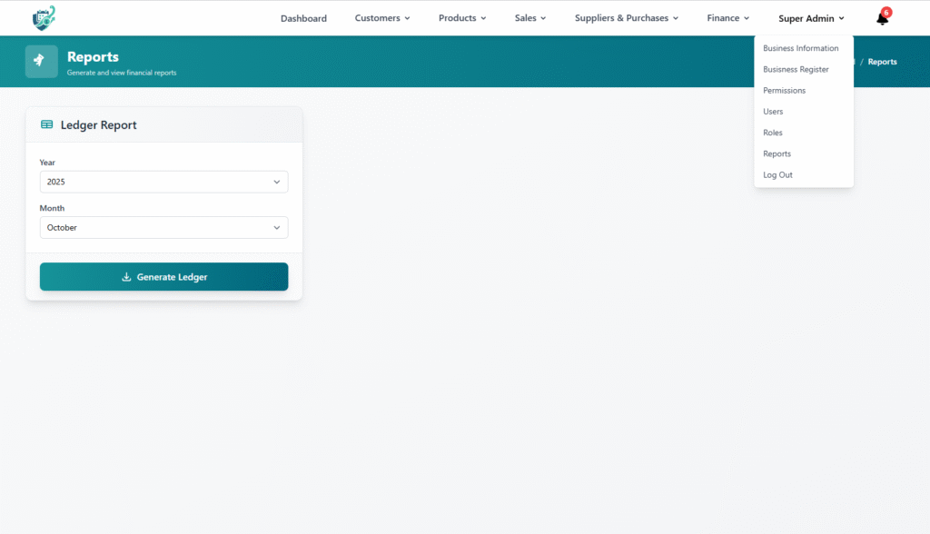930x534 pixels.
Task: Open Suppliers & Purchases menu
Action: point(627,18)
